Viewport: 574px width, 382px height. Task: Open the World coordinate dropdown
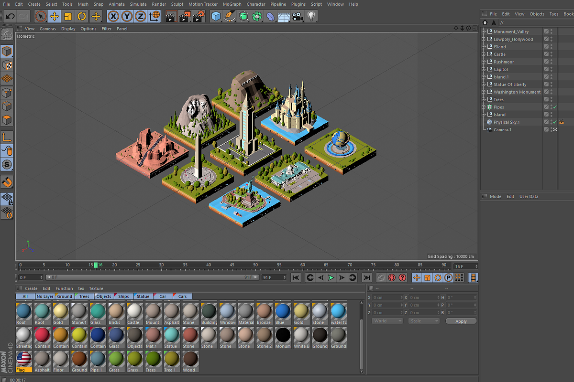387,321
